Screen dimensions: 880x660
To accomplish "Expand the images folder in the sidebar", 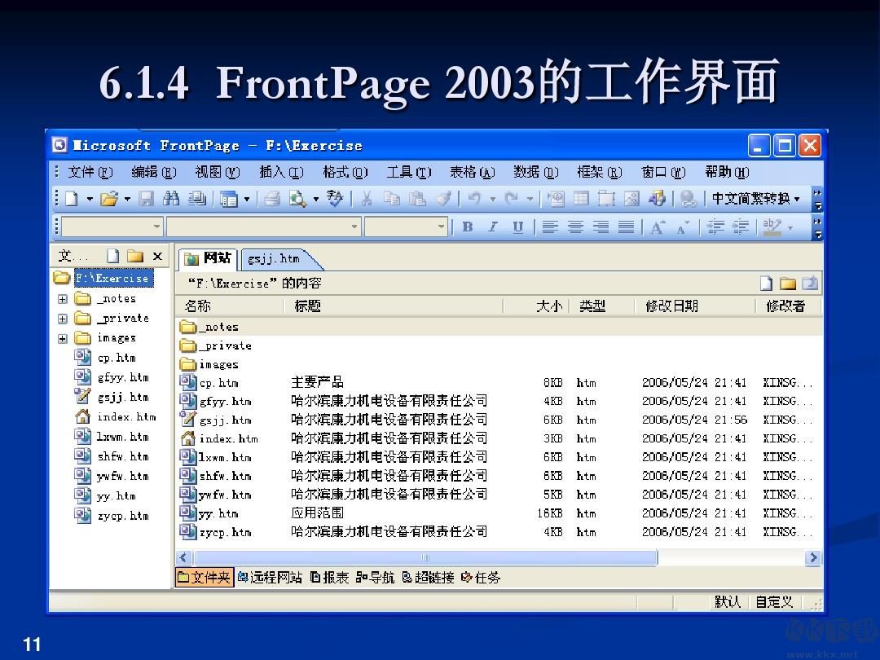I will (63, 337).
